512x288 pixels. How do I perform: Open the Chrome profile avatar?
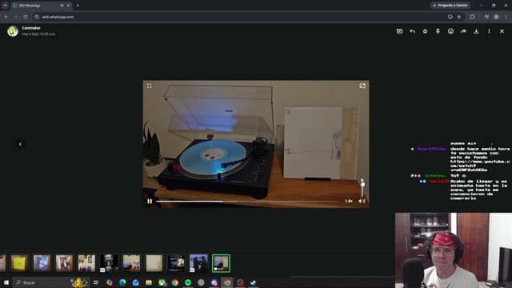point(496,17)
